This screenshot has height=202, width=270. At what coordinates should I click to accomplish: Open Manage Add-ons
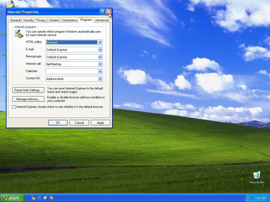(28, 99)
